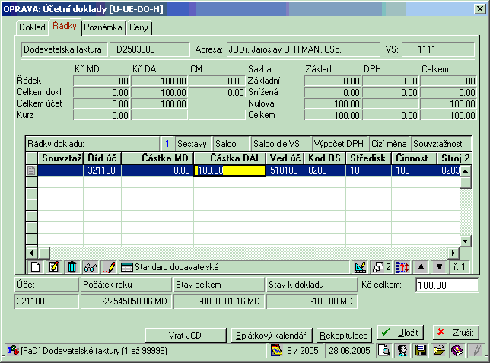Cancel with the Zrušit button
The height and width of the screenshot is (363, 490).
click(x=456, y=333)
